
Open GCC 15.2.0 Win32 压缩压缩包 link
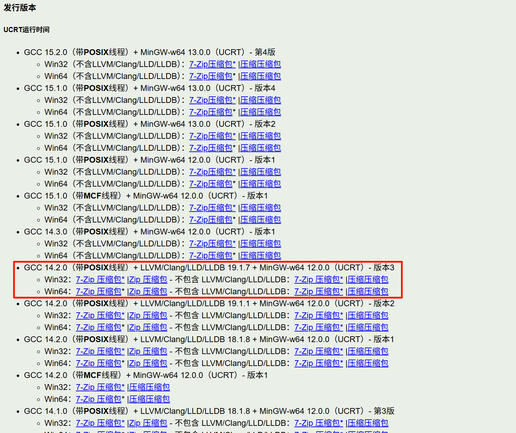[x=260, y=64]
